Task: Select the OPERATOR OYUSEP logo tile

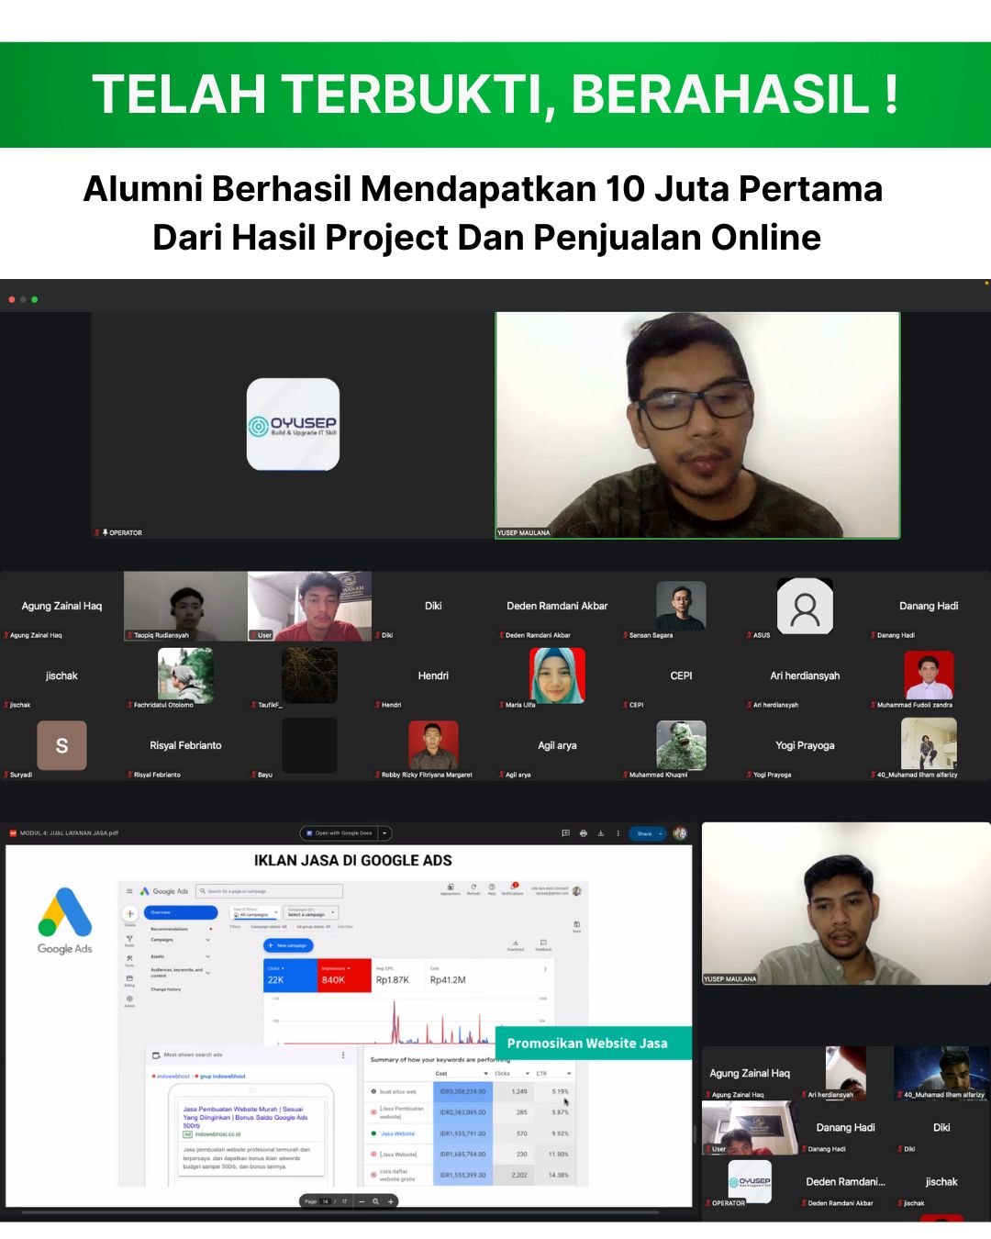Action: [x=293, y=424]
